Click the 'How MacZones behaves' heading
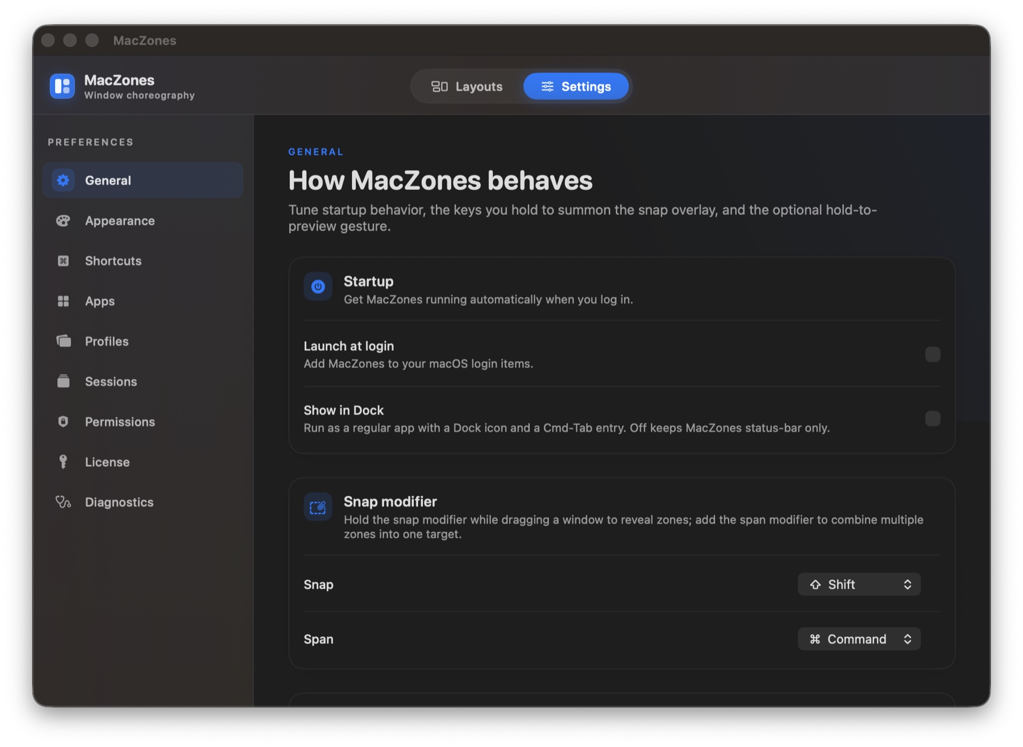The image size is (1023, 747). point(440,181)
